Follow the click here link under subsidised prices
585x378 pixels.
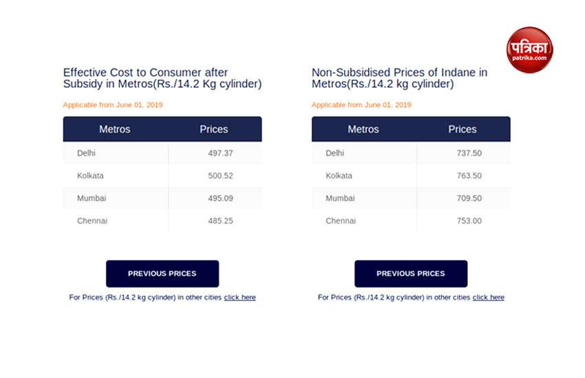tap(240, 297)
